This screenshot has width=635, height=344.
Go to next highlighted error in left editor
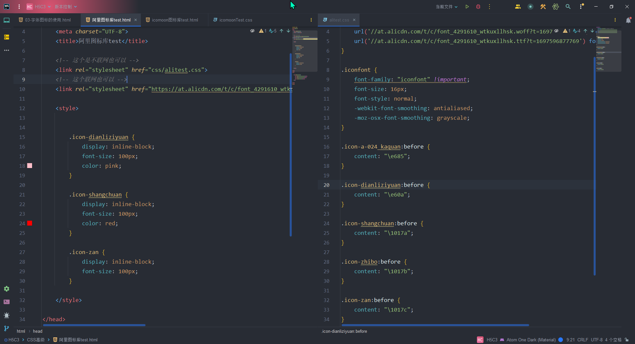pyautogui.click(x=288, y=31)
